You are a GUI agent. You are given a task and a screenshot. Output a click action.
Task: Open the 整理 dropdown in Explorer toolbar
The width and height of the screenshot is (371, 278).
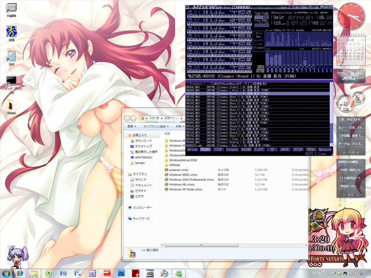tap(132, 126)
